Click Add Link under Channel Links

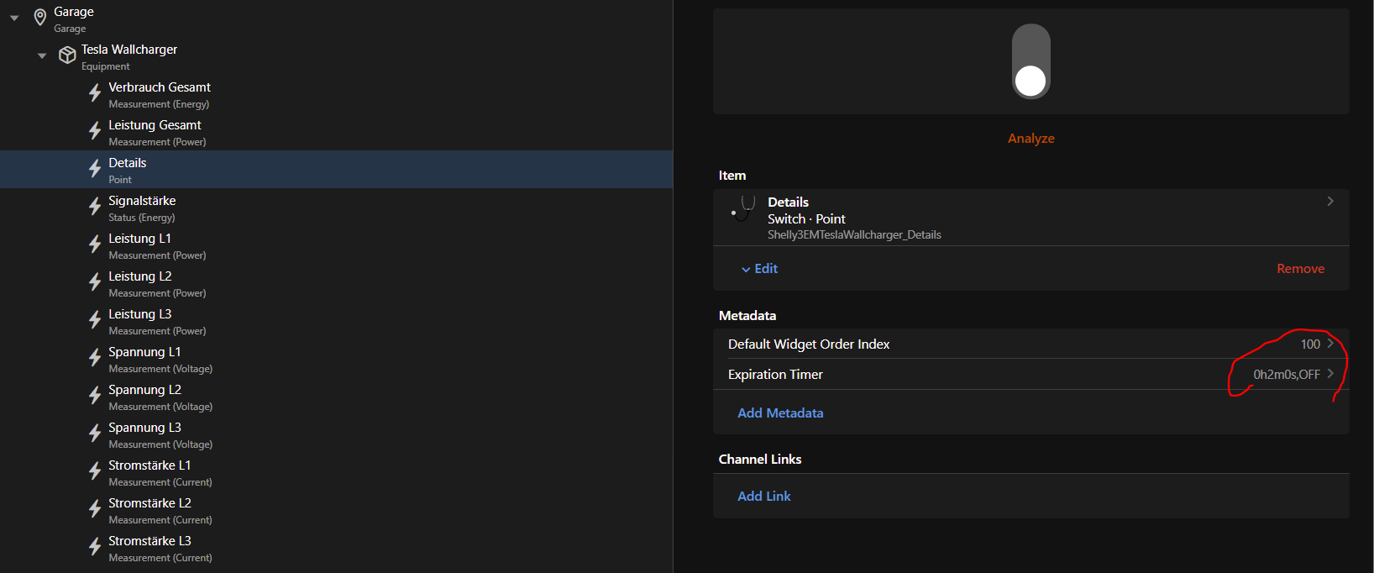tap(763, 496)
